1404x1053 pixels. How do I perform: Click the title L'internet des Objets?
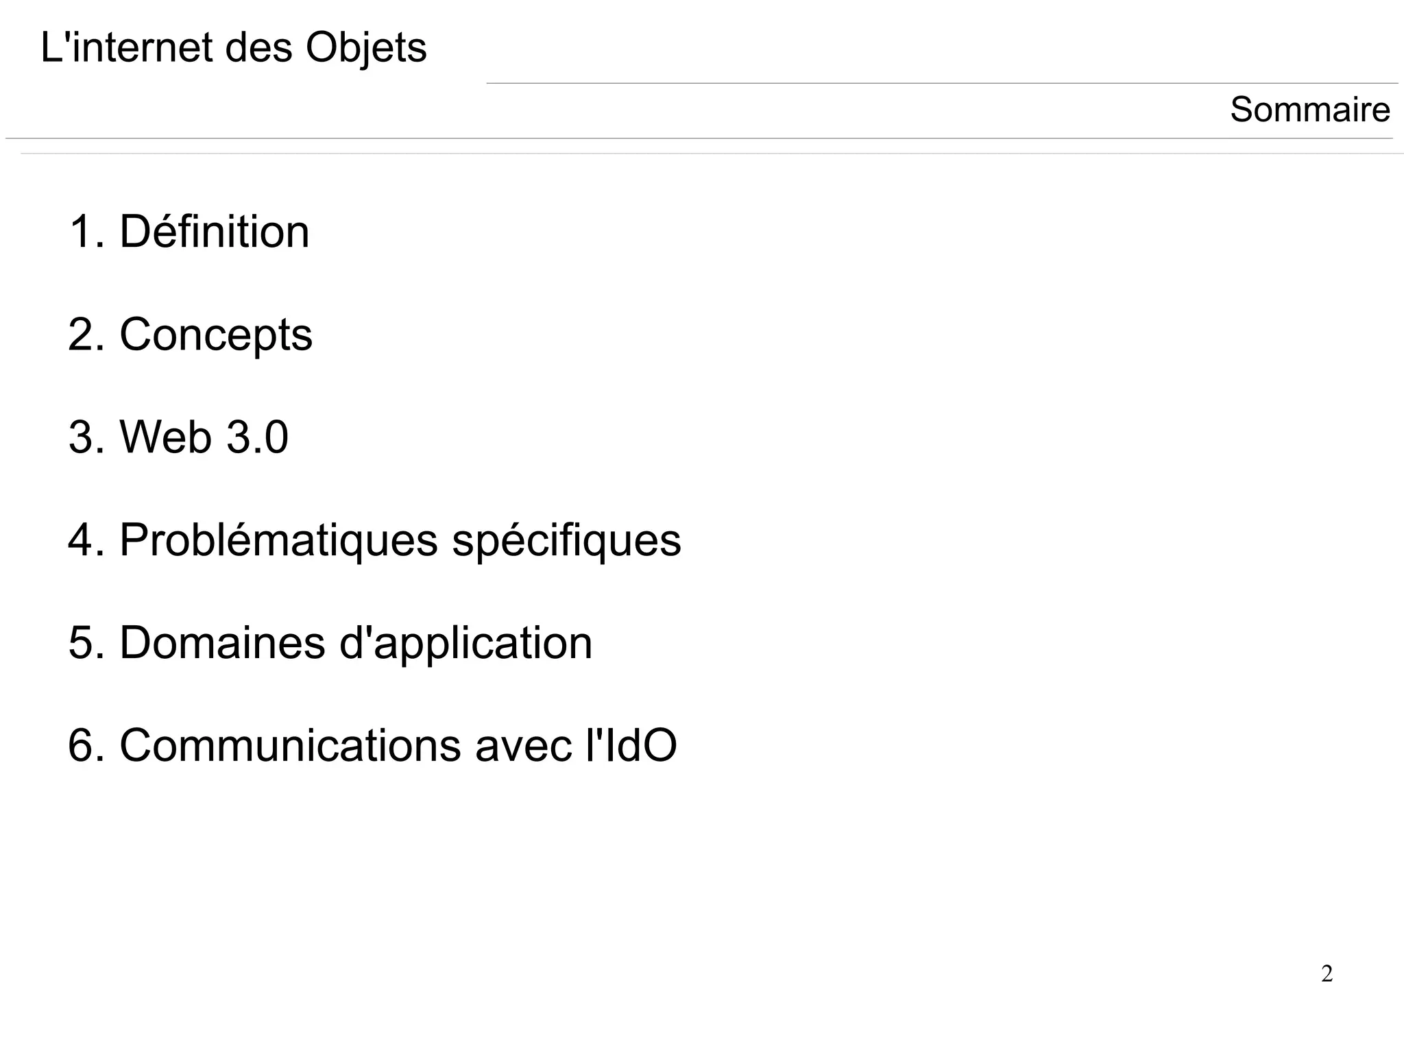[x=234, y=49]
